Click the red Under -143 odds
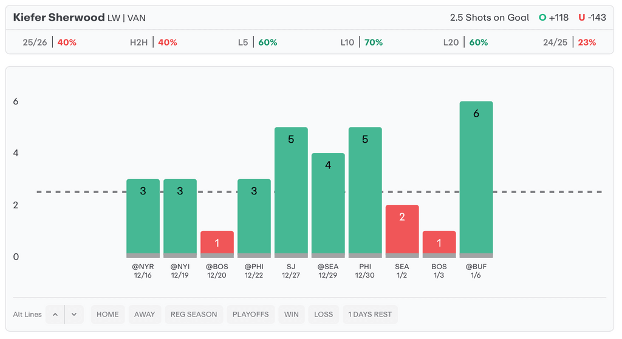 point(592,18)
